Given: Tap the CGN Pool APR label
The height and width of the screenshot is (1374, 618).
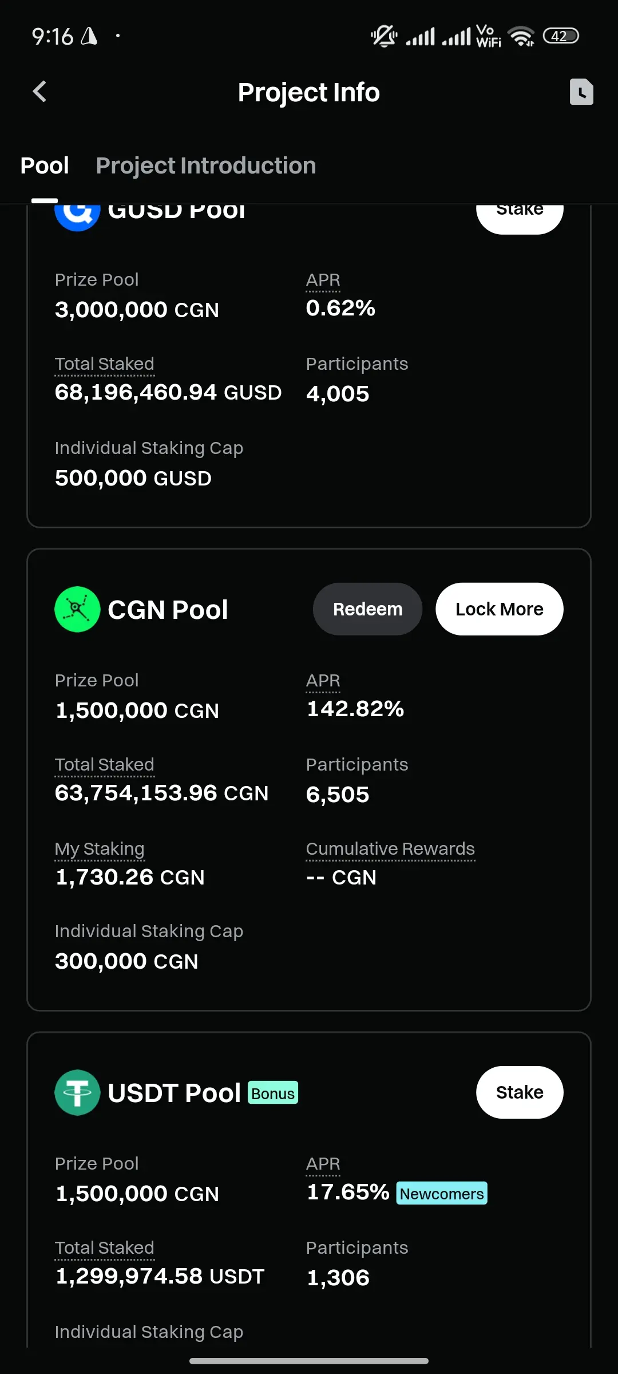Looking at the screenshot, I should click(323, 681).
